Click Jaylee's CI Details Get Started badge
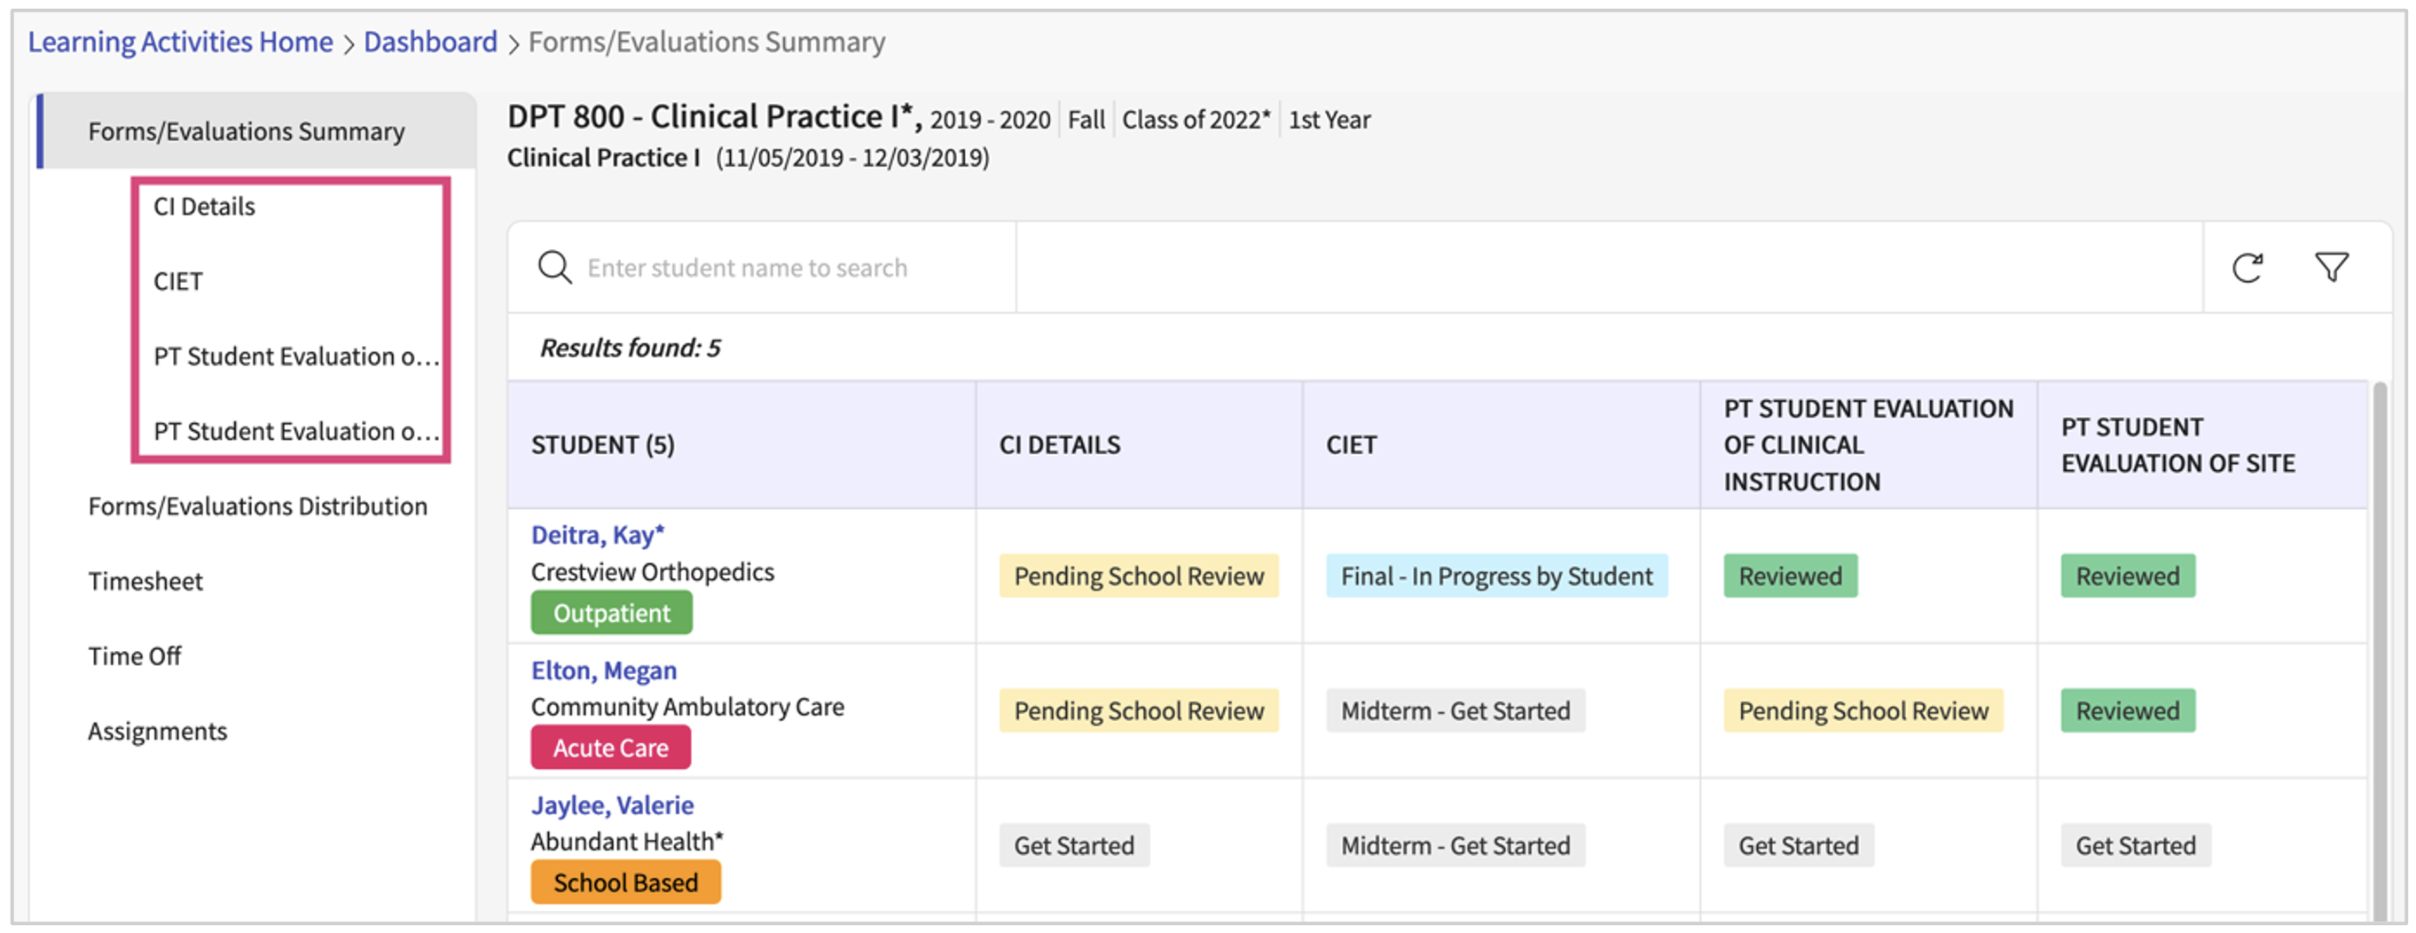Screen dimensions: 2416x933 [x=1074, y=846]
